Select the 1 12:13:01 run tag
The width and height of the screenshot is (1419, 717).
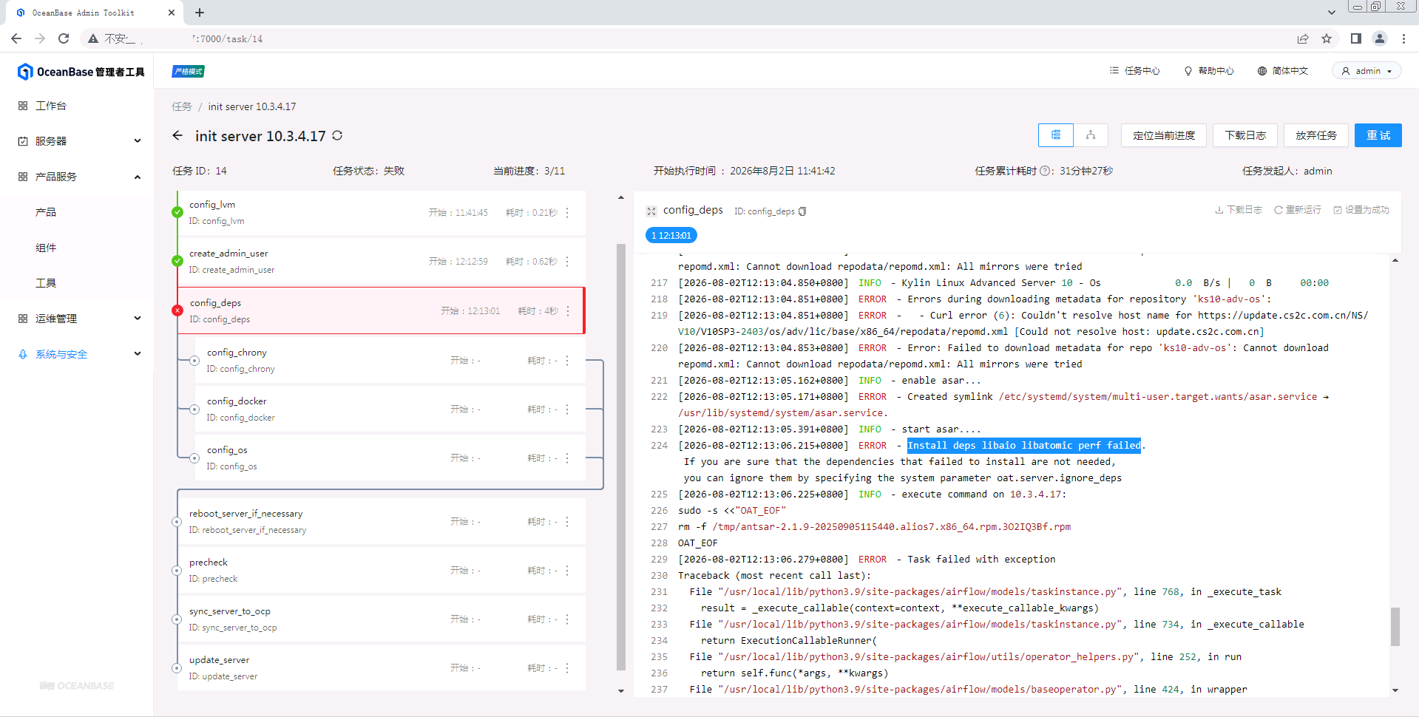(671, 236)
